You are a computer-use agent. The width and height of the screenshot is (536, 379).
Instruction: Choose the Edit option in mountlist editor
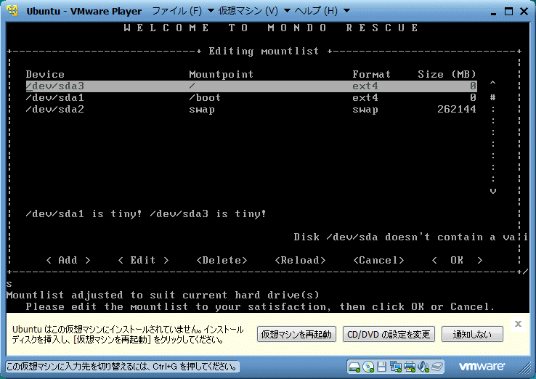(143, 260)
